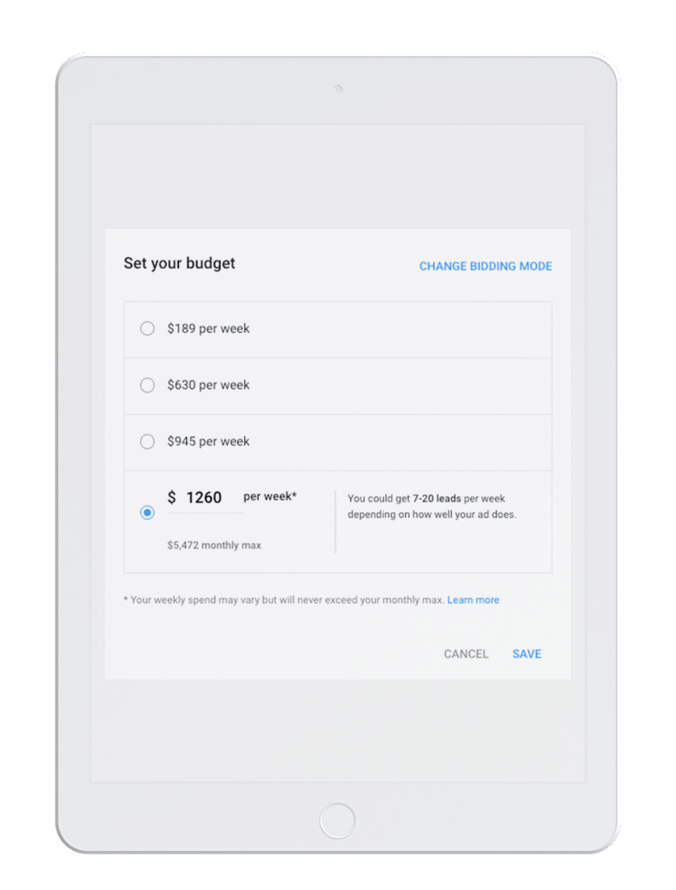676x890 pixels.
Task: Follow the Learn more link
Action: pos(474,600)
